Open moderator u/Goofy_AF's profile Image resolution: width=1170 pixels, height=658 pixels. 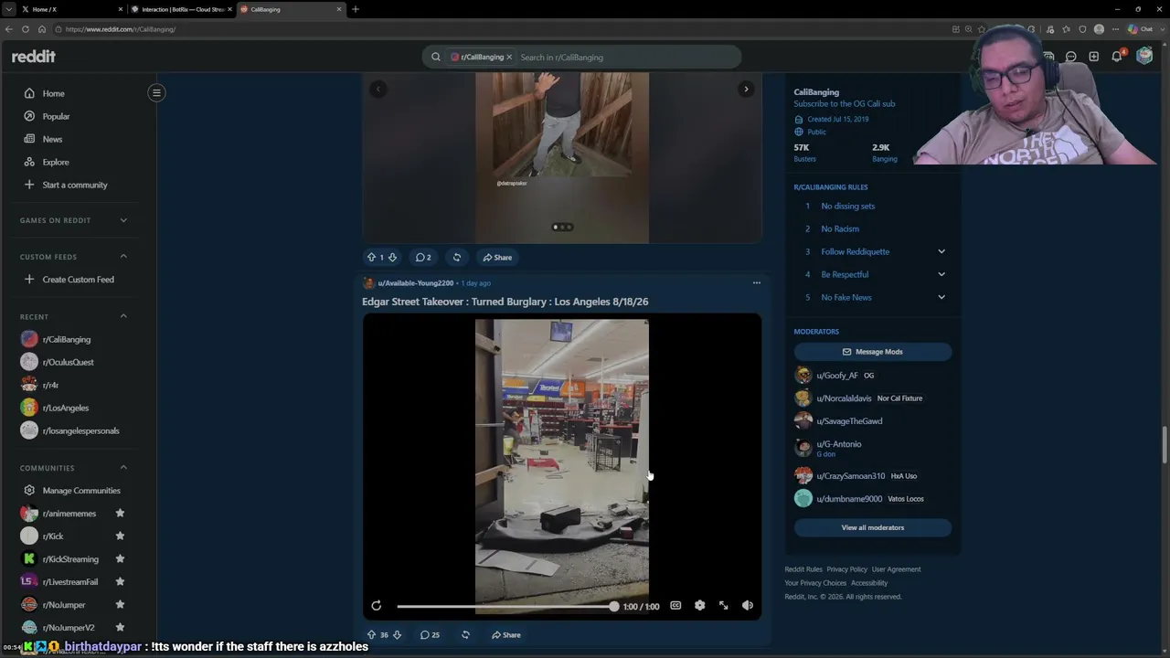point(837,376)
